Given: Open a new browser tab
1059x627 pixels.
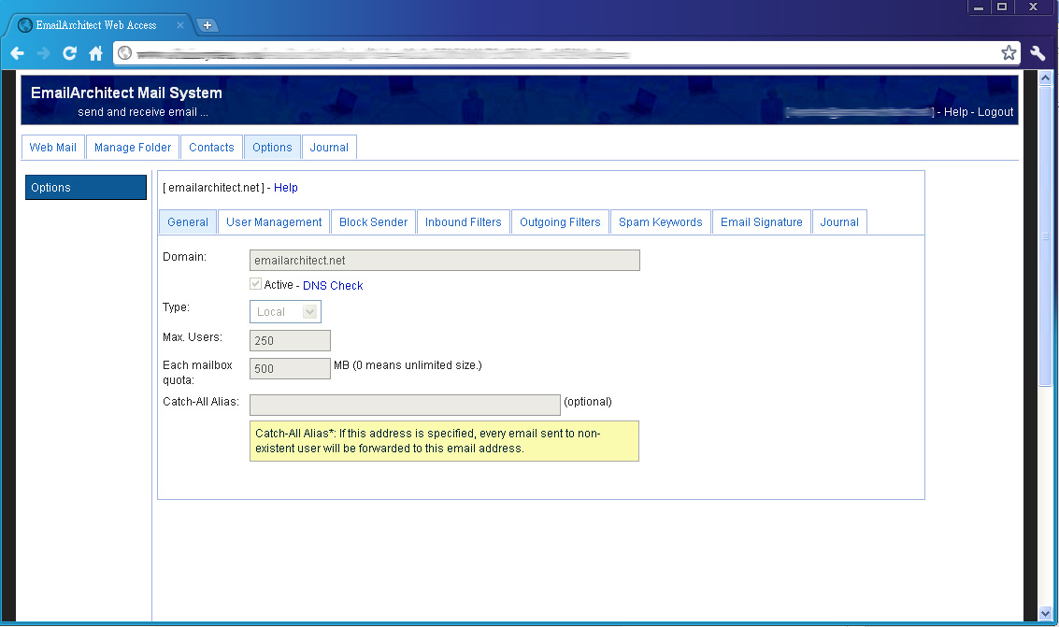Looking at the screenshot, I should pyautogui.click(x=208, y=25).
